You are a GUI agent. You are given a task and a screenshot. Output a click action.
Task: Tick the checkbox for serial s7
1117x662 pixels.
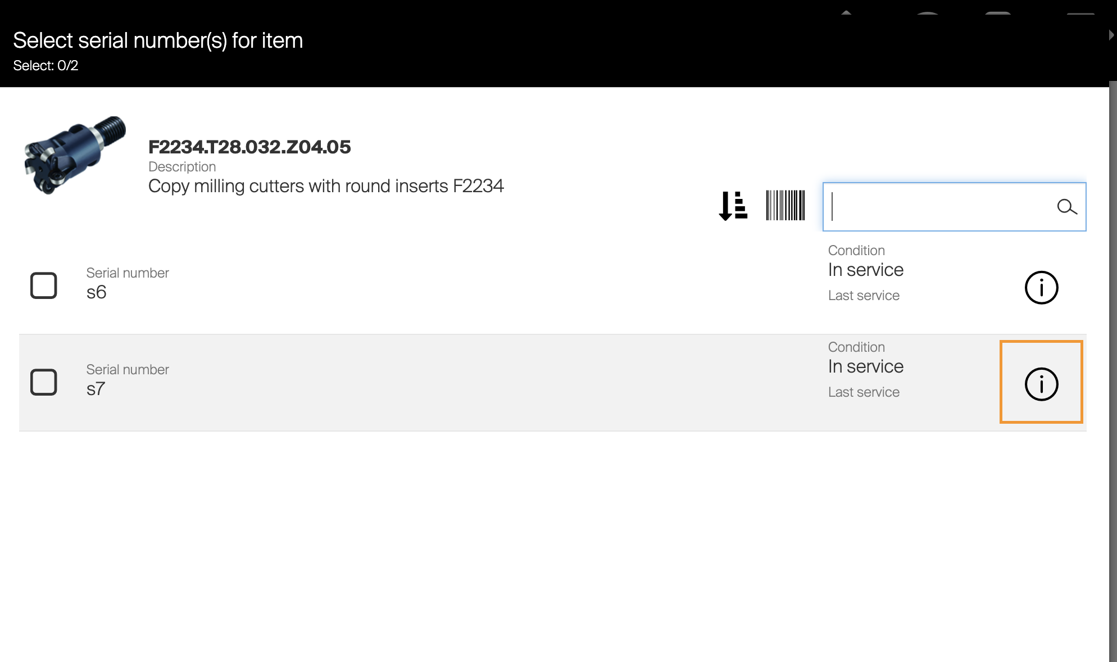click(x=44, y=382)
